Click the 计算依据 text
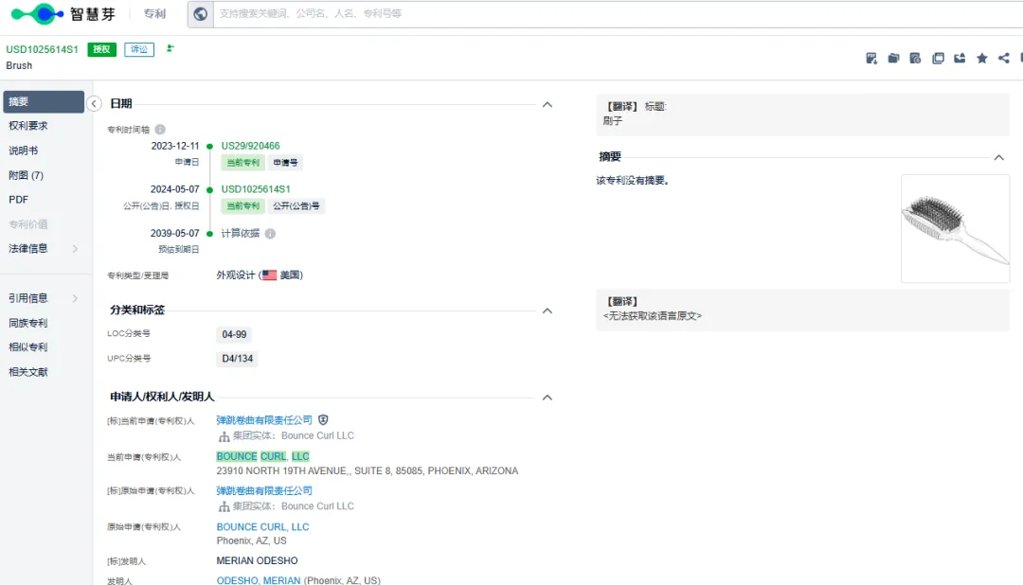Screen dimensions: 1023x585 point(240,234)
